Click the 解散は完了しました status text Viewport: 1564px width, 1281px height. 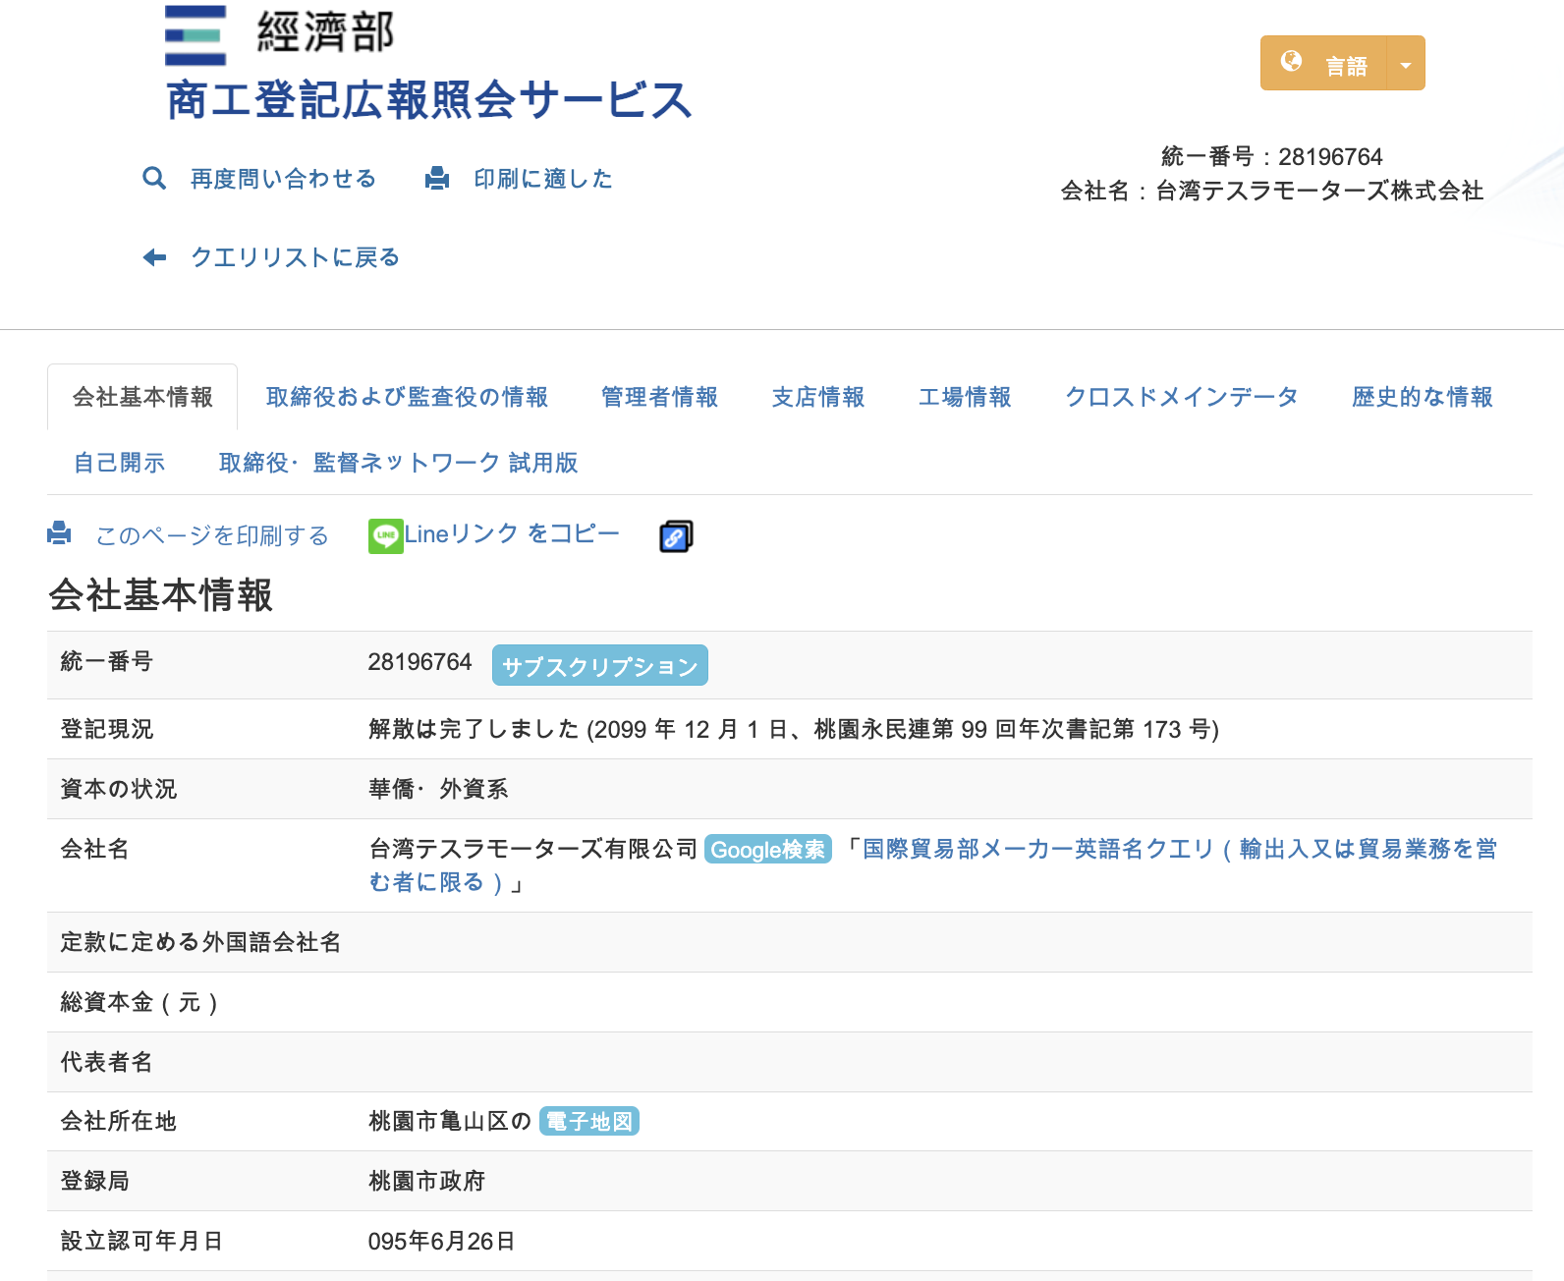794,729
